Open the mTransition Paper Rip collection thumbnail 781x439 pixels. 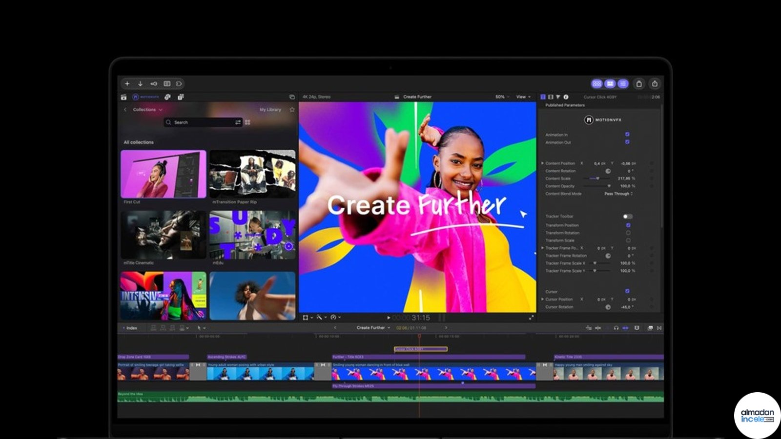[252, 174]
